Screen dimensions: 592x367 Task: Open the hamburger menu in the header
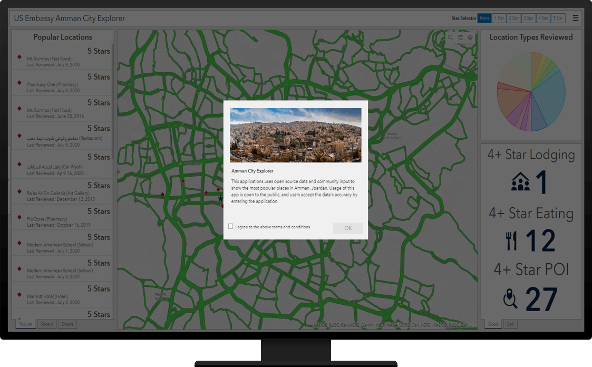pos(575,18)
